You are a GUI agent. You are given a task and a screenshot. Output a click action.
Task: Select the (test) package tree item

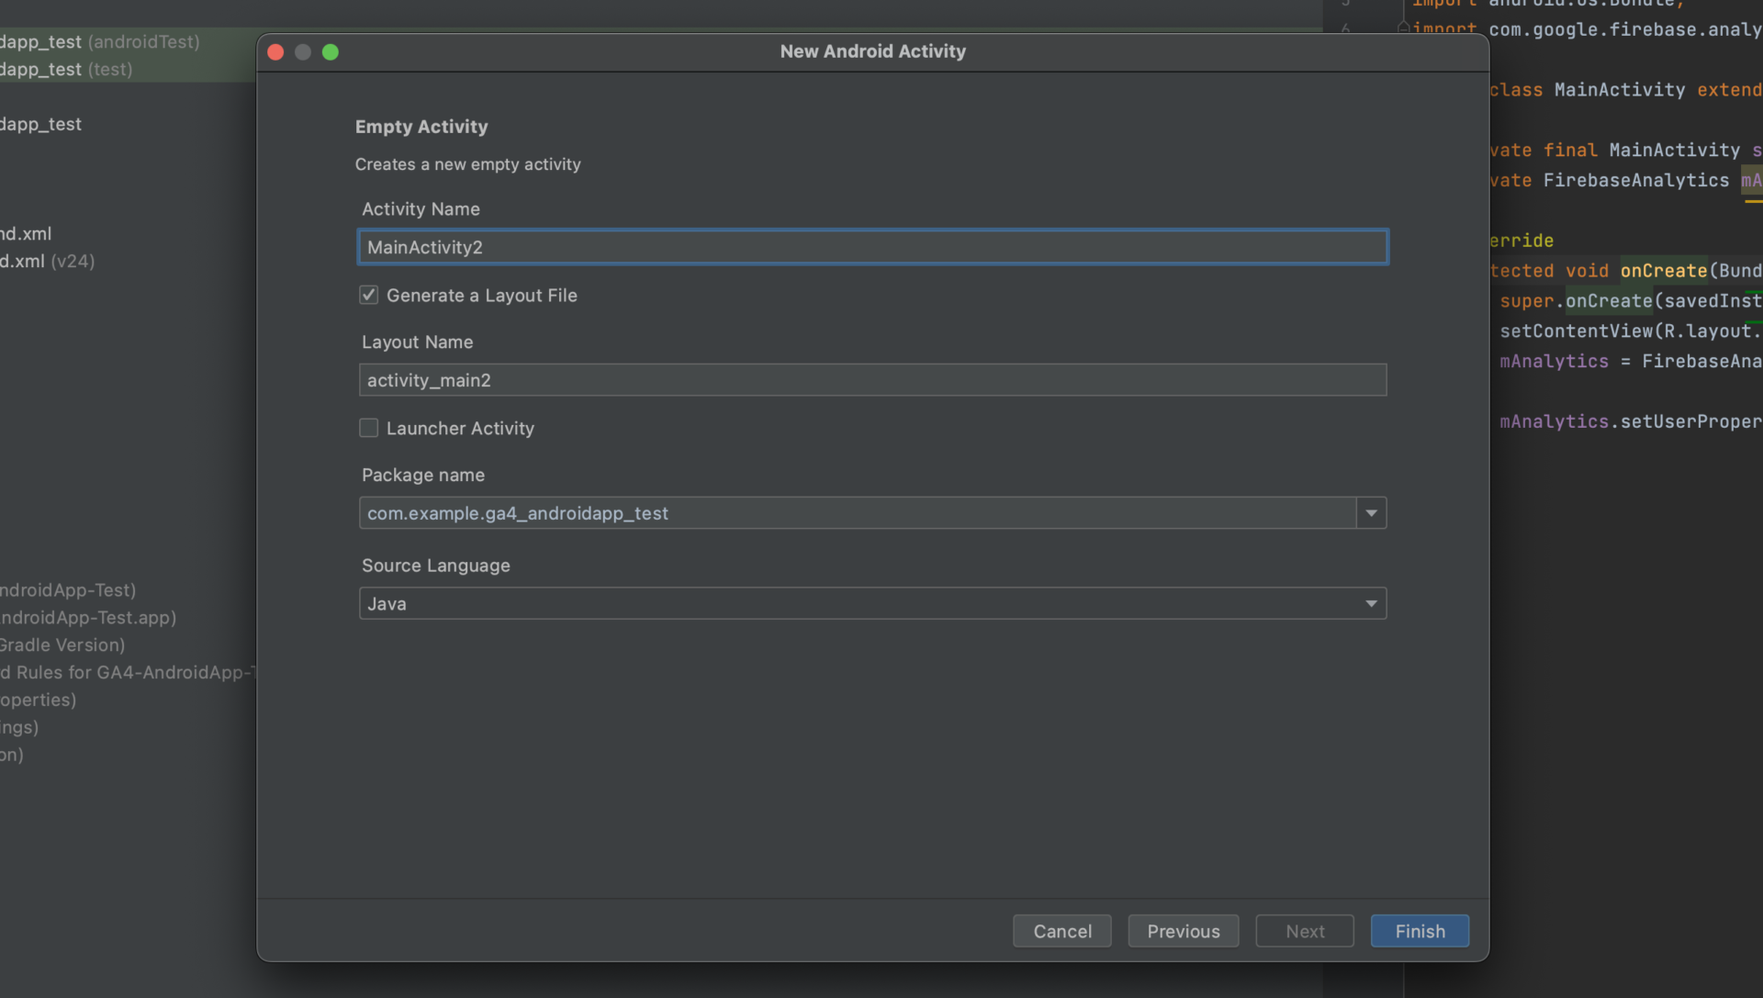[x=66, y=70]
